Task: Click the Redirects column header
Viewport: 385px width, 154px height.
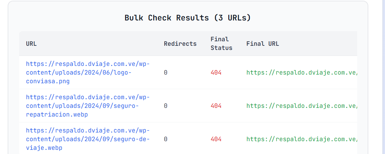Action: point(180,44)
